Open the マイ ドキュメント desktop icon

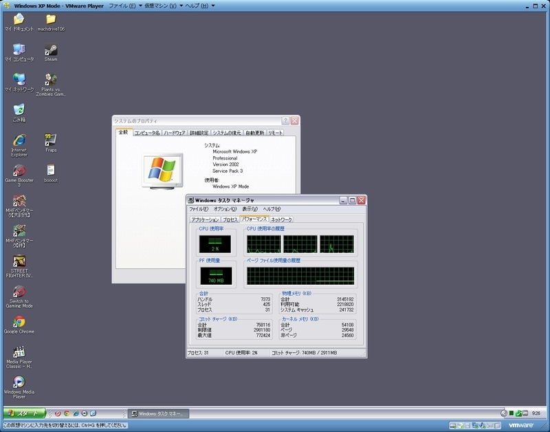19,22
